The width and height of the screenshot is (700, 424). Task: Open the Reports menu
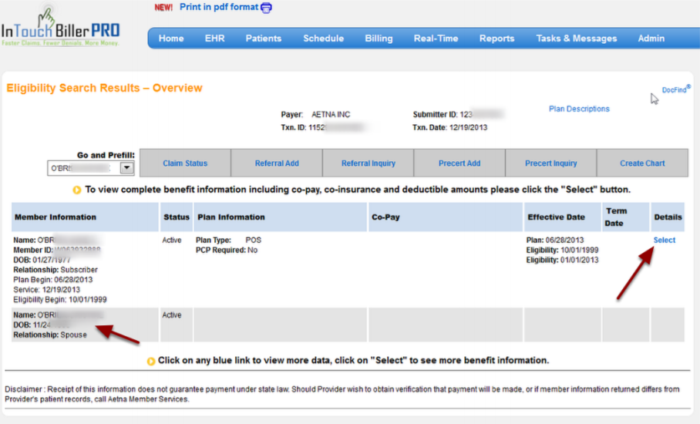click(496, 39)
